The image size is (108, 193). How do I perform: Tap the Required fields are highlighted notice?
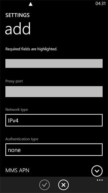pos(31,49)
